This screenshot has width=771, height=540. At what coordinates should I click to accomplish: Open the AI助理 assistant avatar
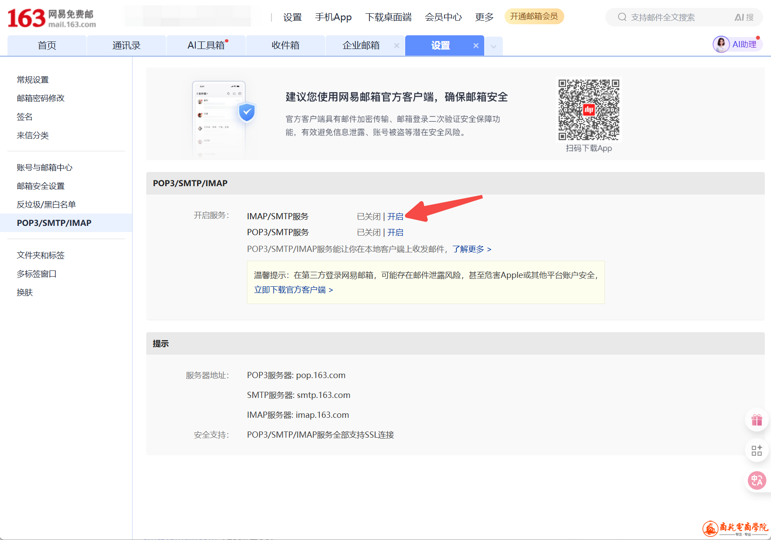[721, 44]
